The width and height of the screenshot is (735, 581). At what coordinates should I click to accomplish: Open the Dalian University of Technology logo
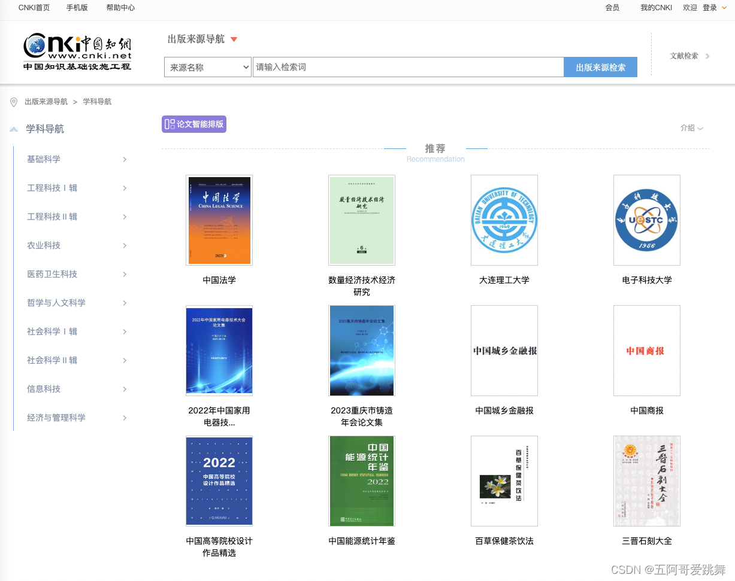pos(504,220)
